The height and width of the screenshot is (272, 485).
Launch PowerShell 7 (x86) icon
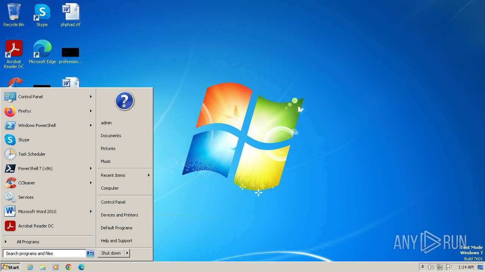[10, 168]
